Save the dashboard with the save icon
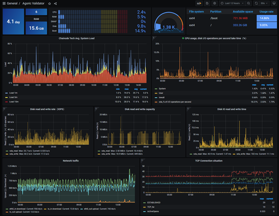279x216 pixels. [x=207, y=3]
